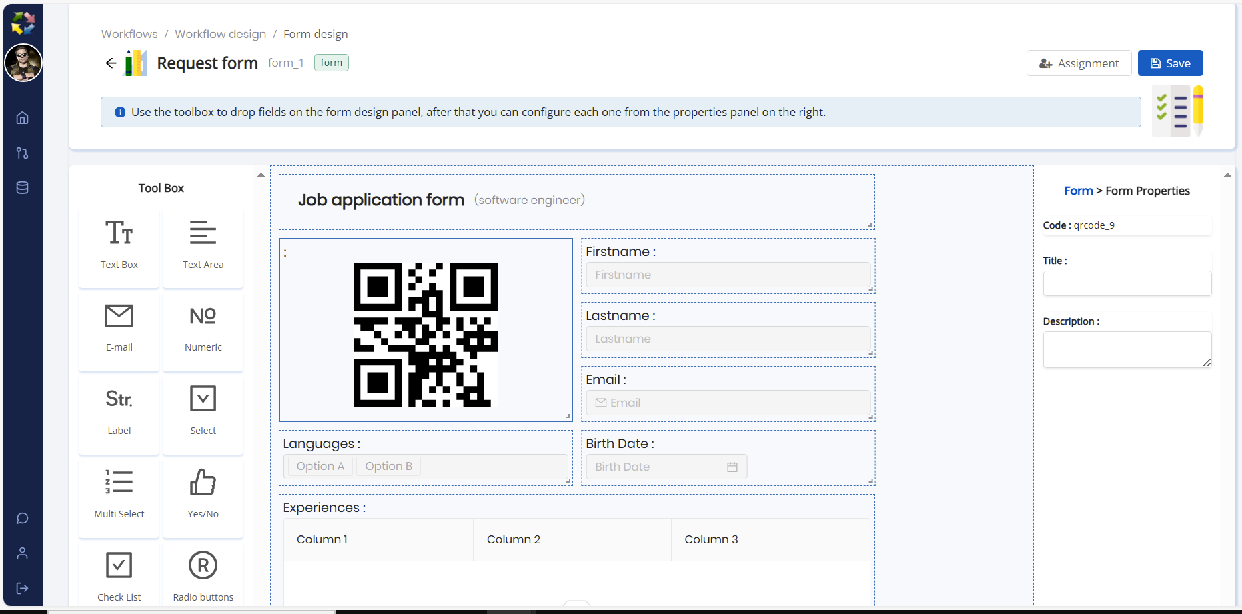1242x614 pixels.
Task: Go to Workflows breadcrumb
Action: pos(129,34)
